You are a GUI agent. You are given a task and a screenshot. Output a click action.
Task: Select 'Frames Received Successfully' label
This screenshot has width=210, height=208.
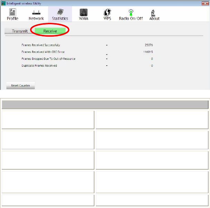[x=41, y=45]
